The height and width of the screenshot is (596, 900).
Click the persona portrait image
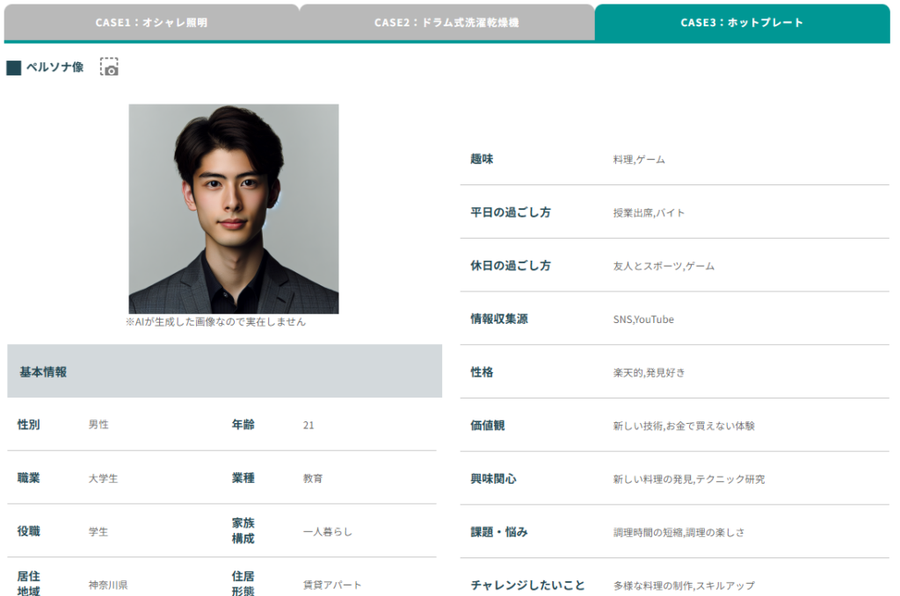234,209
